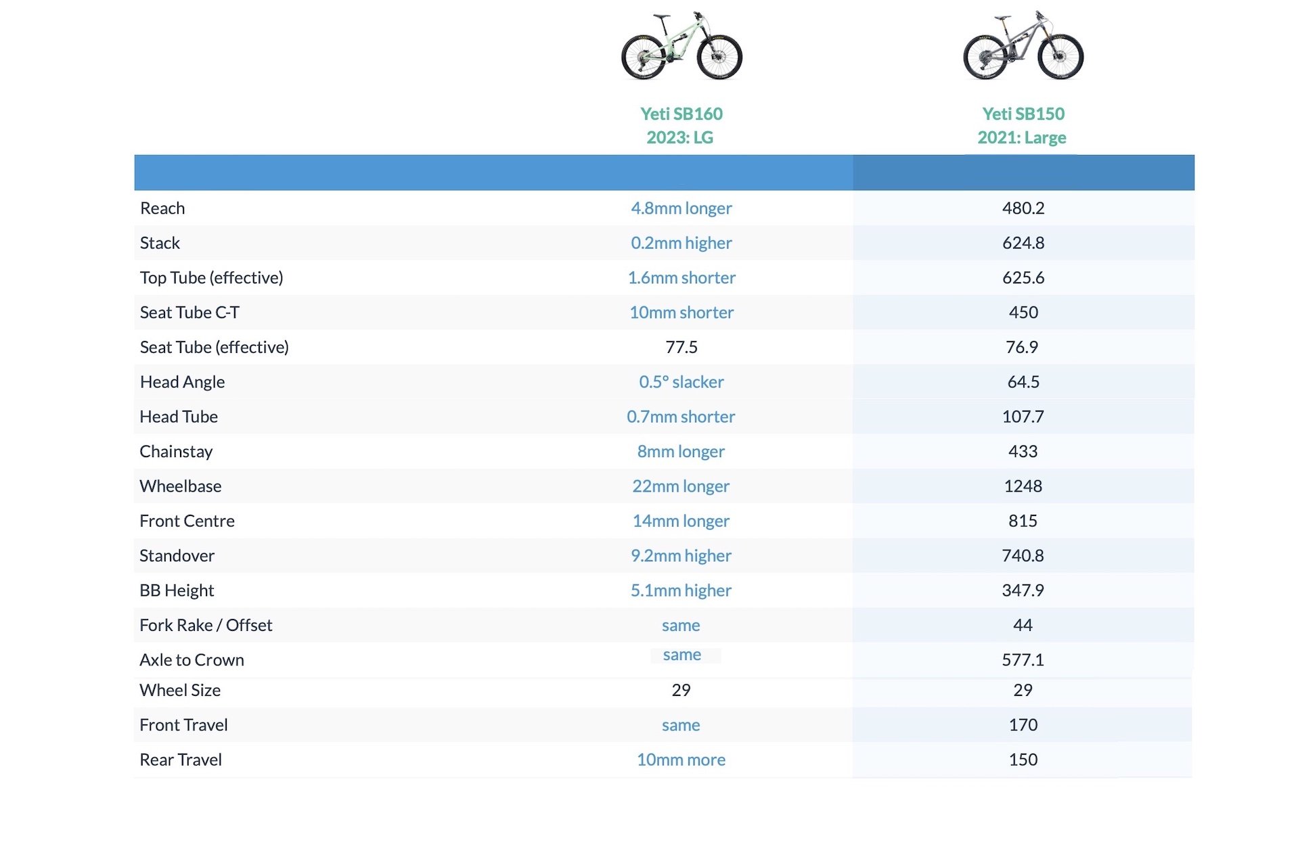Select the Seat Tube C-T label
This screenshot has width=1298, height=865.
point(189,312)
